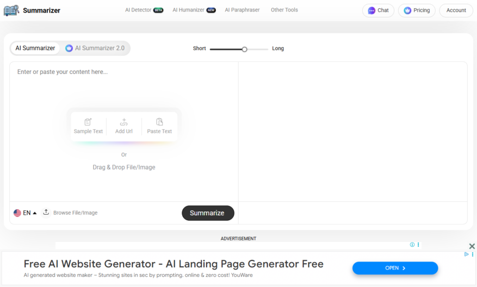Click the summary output panel
The image size is (477, 287).
coord(353,132)
